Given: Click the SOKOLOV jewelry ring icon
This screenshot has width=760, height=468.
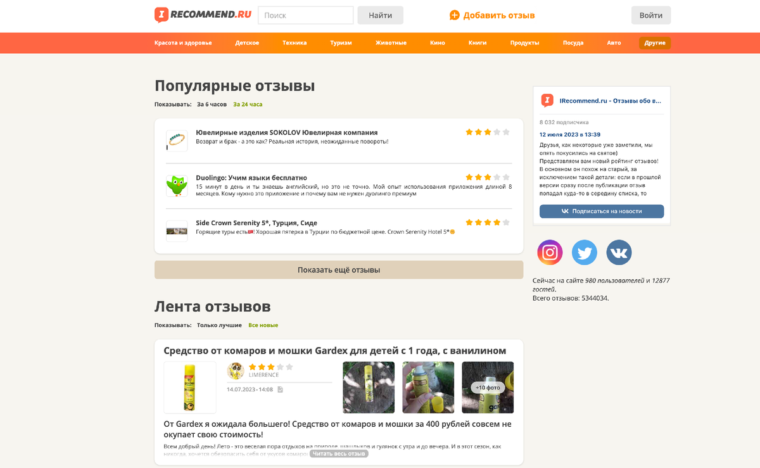Looking at the screenshot, I should point(177,141).
